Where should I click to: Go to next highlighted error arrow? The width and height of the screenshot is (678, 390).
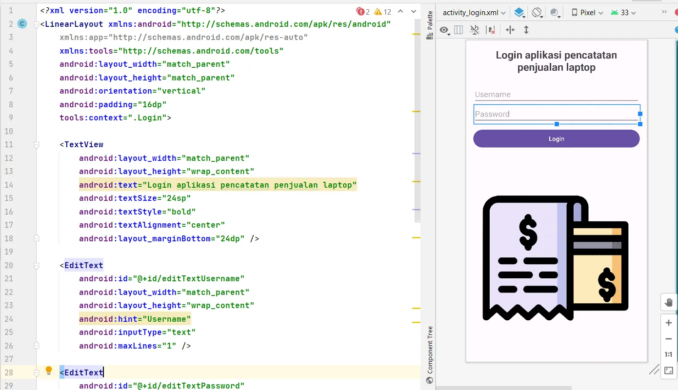point(414,11)
